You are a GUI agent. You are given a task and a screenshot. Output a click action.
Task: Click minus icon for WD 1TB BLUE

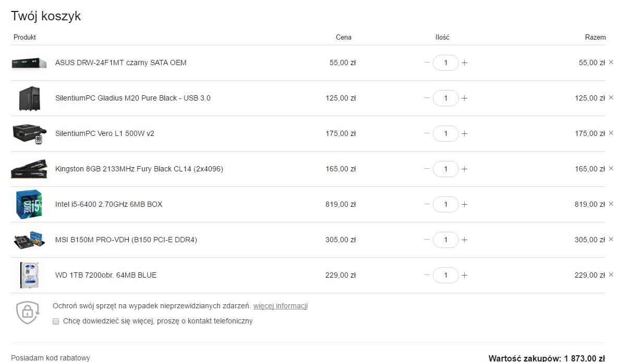click(x=427, y=275)
